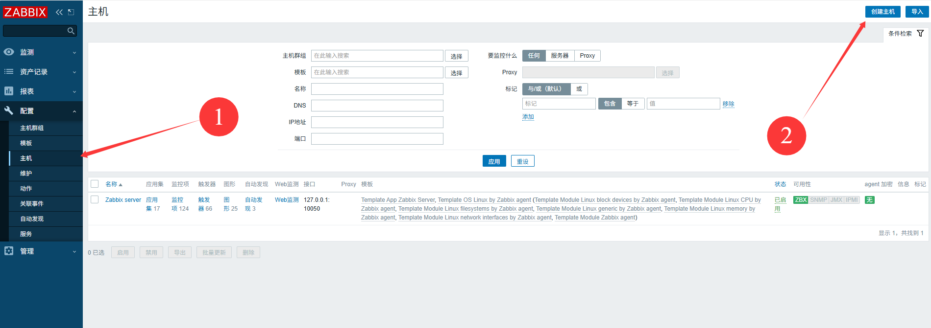
Task: Click the SNMP availability badge
Action: [x=818, y=200]
